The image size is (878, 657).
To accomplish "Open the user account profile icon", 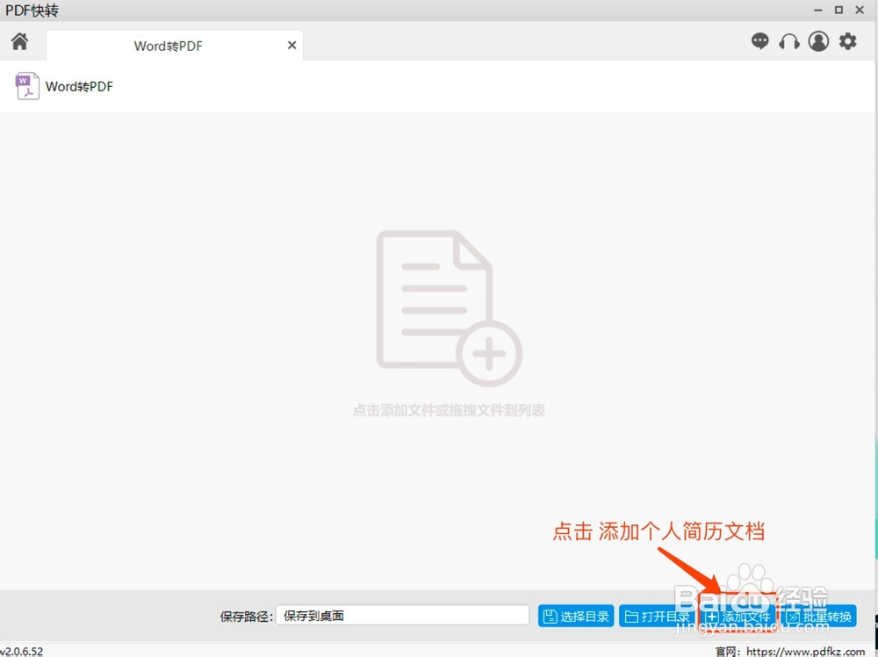I will pos(818,40).
